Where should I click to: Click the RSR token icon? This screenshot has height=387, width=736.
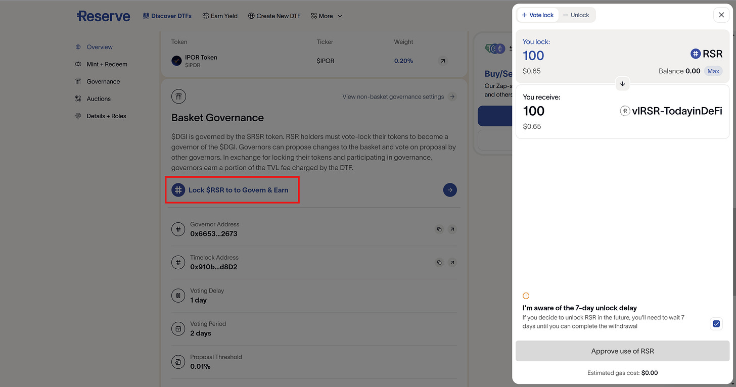tap(696, 54)
